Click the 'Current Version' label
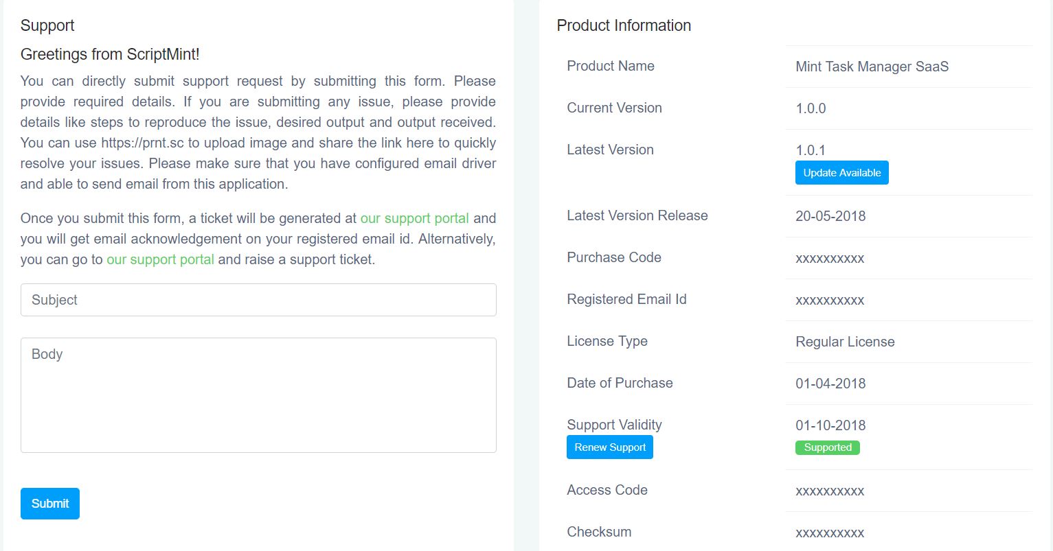1053x551 pixels. [615, 108]
